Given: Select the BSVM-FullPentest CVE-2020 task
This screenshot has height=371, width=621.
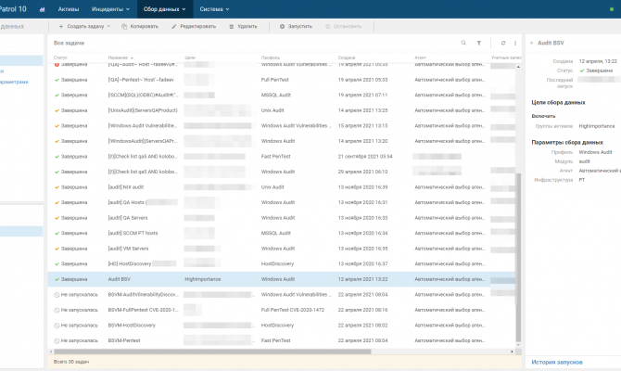Looking at the screenshot, I should click(143, 310).
